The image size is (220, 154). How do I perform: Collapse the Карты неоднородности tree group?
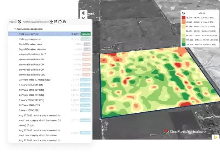[15, 29]
